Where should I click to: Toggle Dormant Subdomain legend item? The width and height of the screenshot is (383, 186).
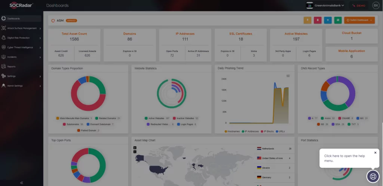(100, 124)
